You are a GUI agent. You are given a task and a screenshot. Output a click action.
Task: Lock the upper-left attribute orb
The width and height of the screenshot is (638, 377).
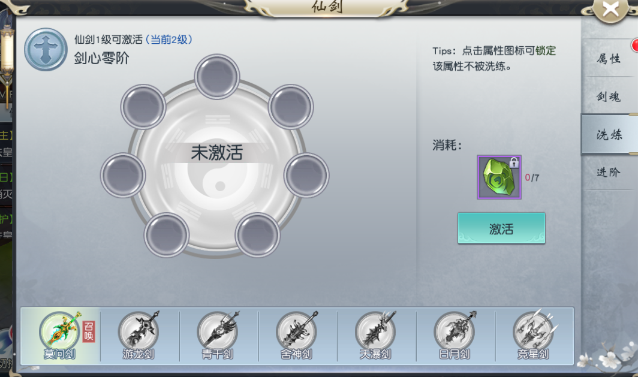(x=143, y=107)
